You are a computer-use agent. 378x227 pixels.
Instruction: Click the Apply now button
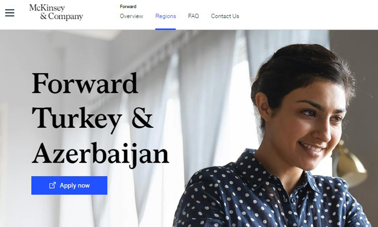(69, 185)
